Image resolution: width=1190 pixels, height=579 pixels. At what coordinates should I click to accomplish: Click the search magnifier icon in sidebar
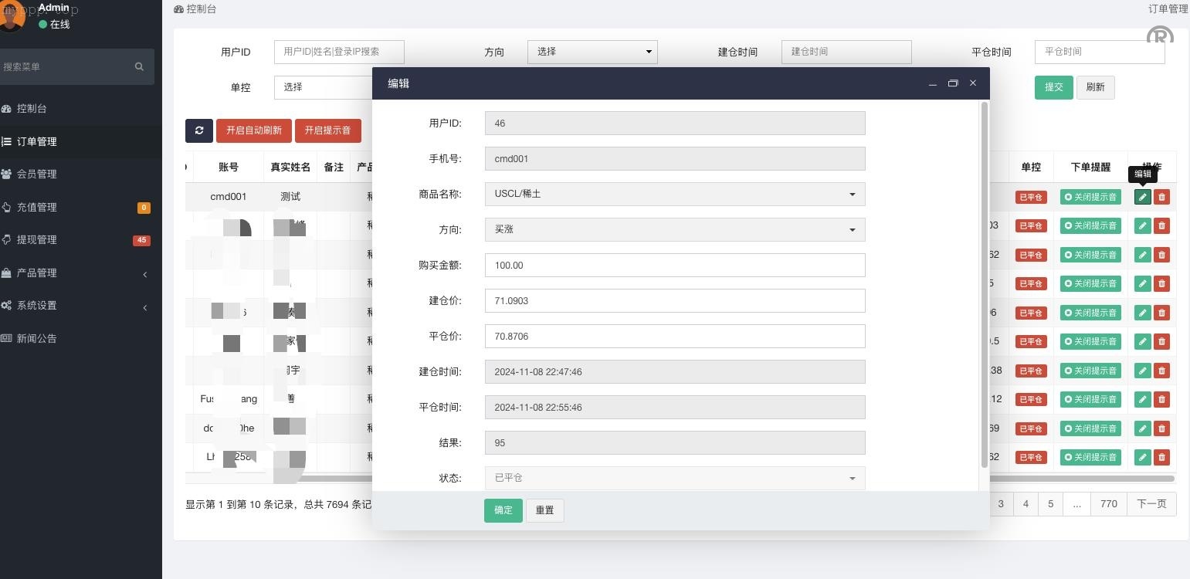[x=139, y=67]
